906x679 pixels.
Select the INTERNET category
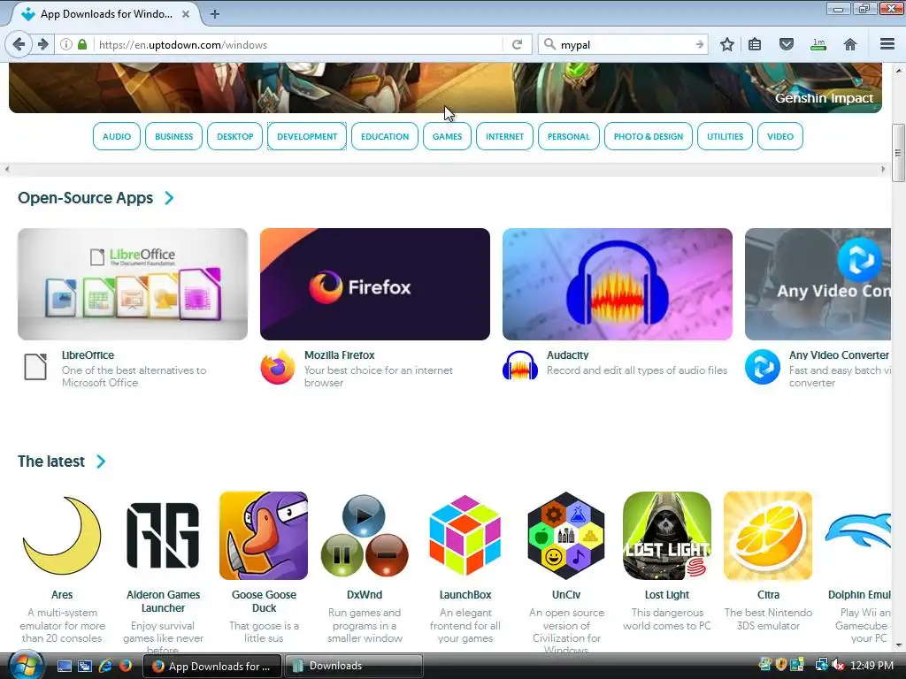504,136
